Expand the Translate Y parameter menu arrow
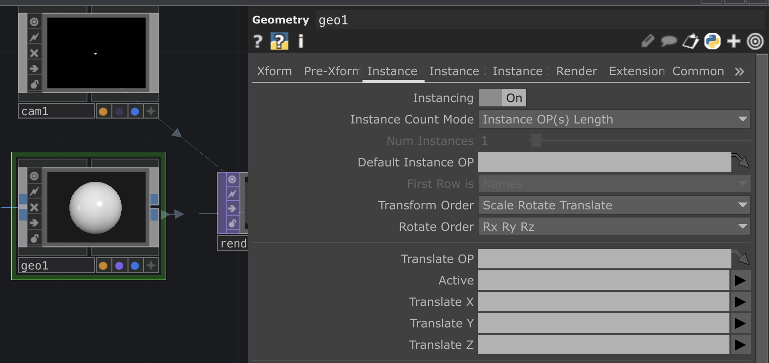Viewport: 769px width, 363px height. [741, 323]
